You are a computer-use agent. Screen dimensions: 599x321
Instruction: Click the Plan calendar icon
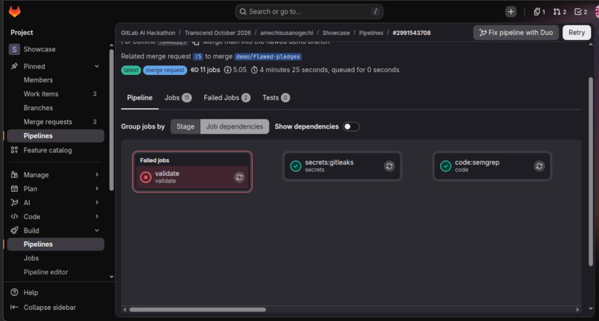[x=14, y=189]
